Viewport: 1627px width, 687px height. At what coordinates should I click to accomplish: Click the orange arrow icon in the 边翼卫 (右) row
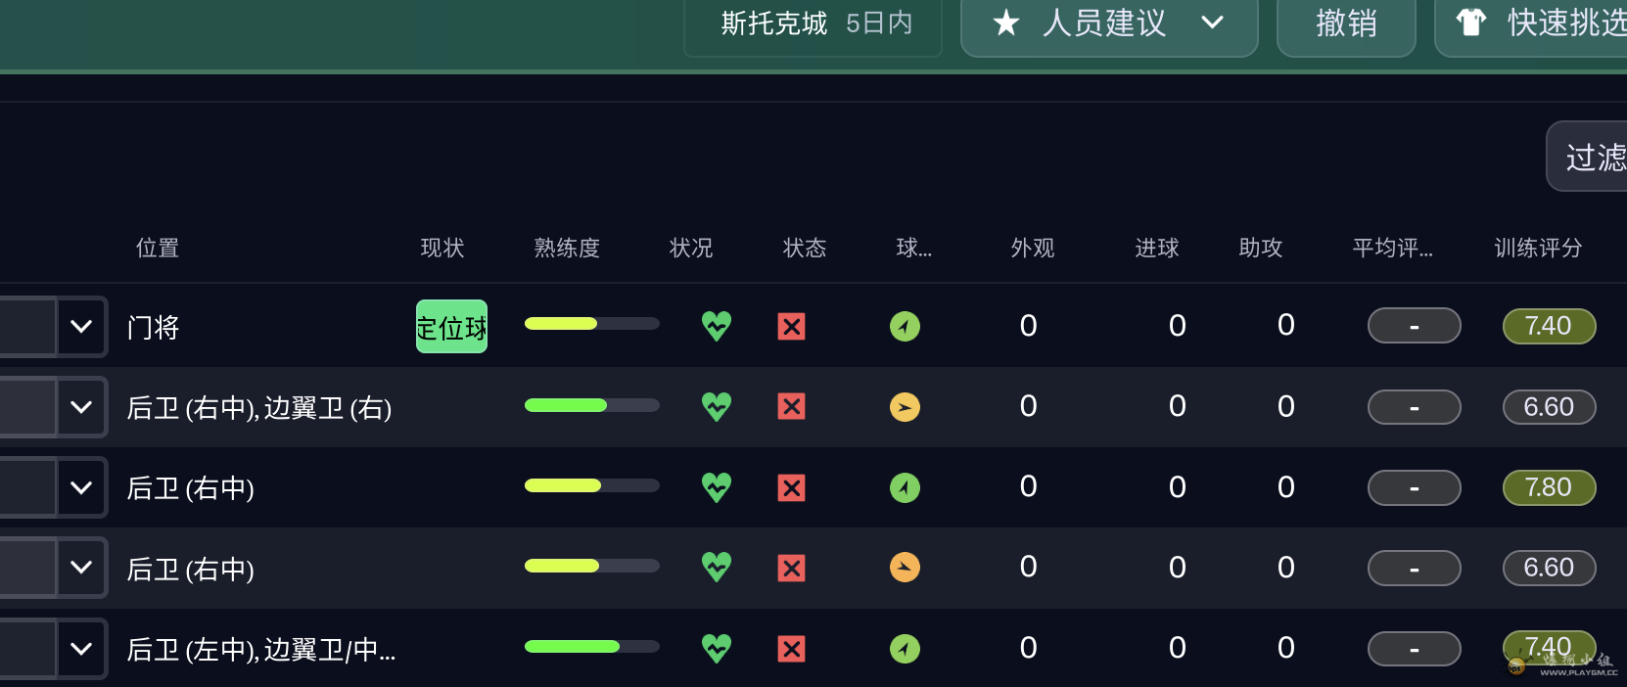(x=905, y=407)
